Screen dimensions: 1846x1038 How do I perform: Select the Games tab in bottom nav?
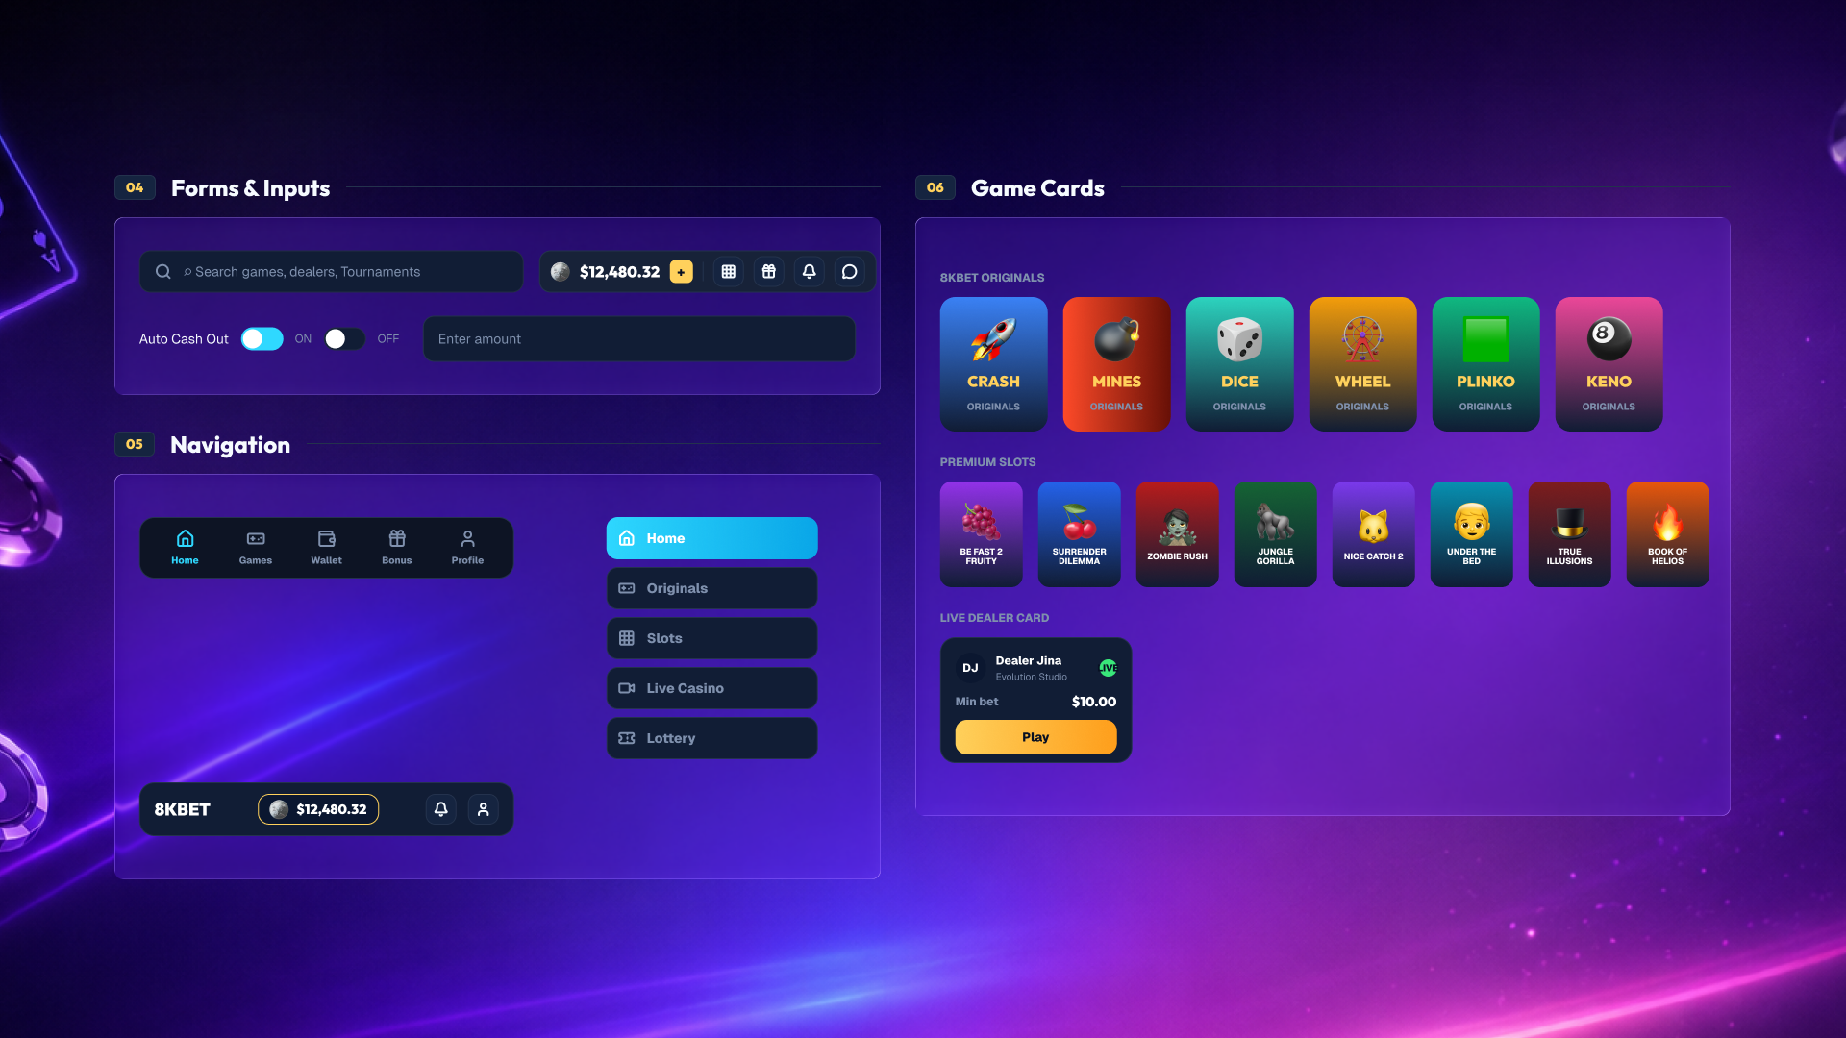[x=256, y=547]
